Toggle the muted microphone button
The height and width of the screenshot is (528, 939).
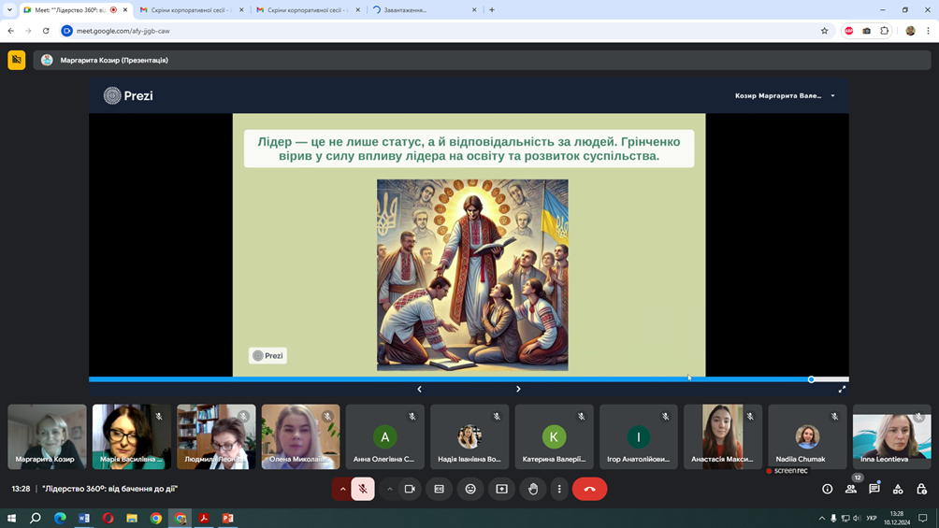363,489
